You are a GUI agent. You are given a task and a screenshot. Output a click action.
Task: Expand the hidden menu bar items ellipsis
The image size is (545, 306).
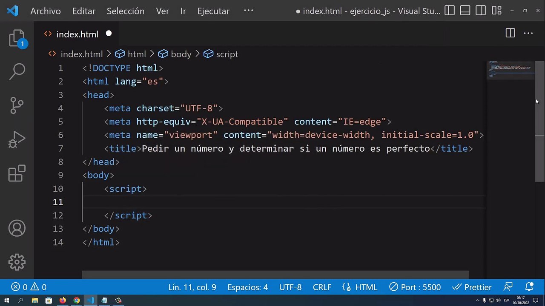coord(248,10)
